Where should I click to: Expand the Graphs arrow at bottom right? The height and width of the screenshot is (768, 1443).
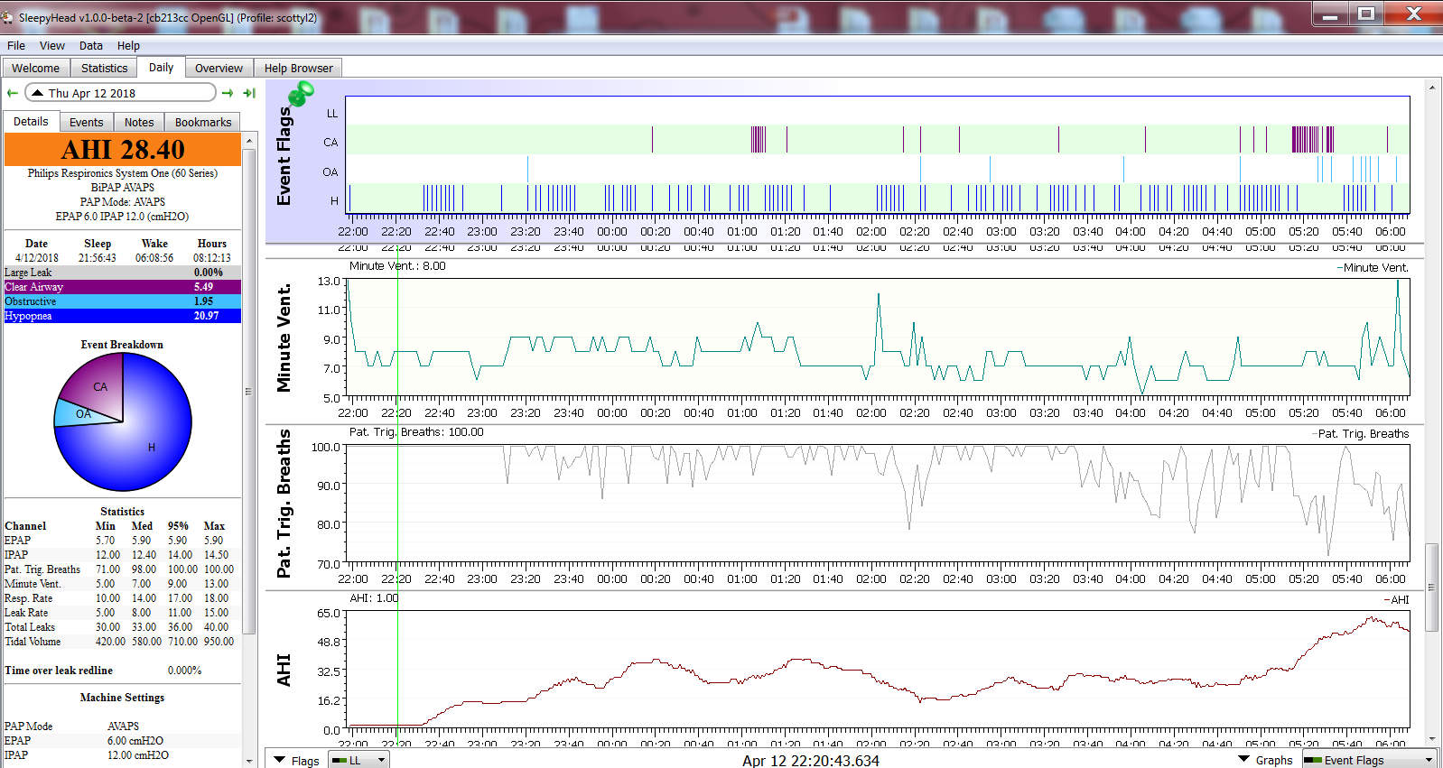1244,759
